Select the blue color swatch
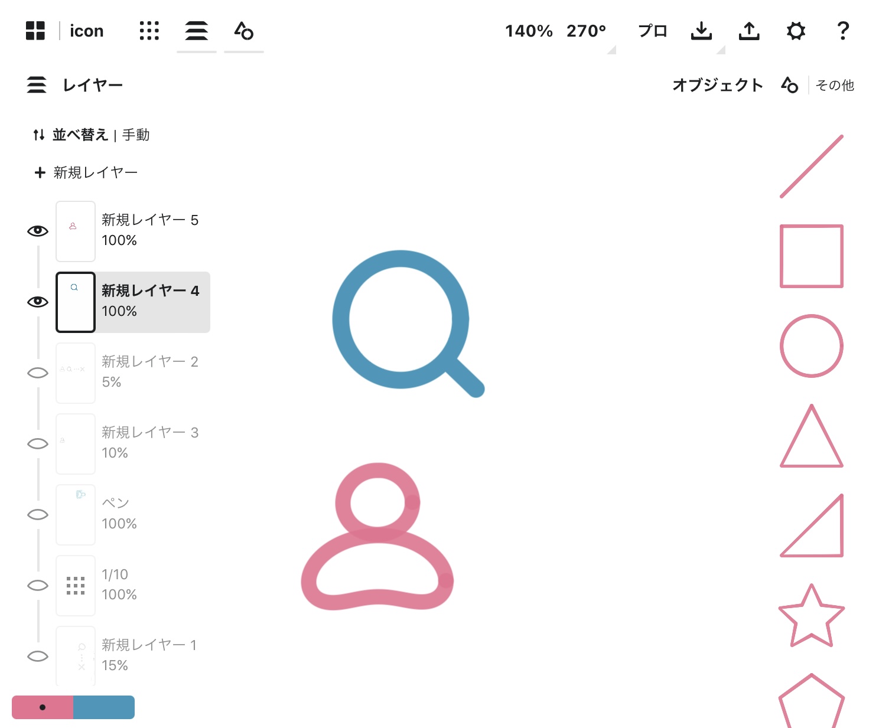The width and height of the screenshot is (879, 728). tap(104, 707)
